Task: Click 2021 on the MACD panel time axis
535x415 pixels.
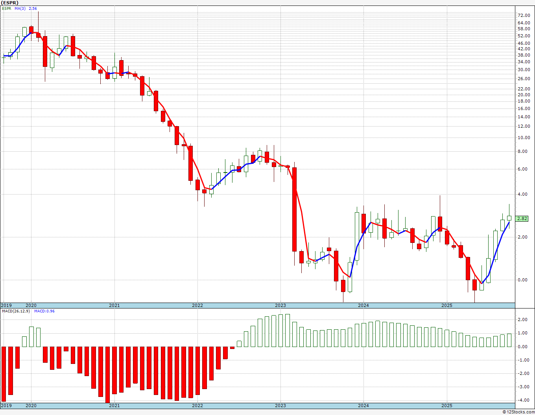Action: pos(114,406)
